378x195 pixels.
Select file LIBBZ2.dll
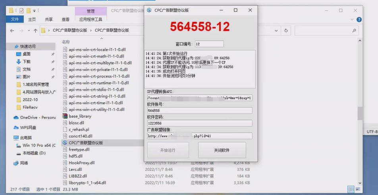pyautogui.click(x=78, y=176)
